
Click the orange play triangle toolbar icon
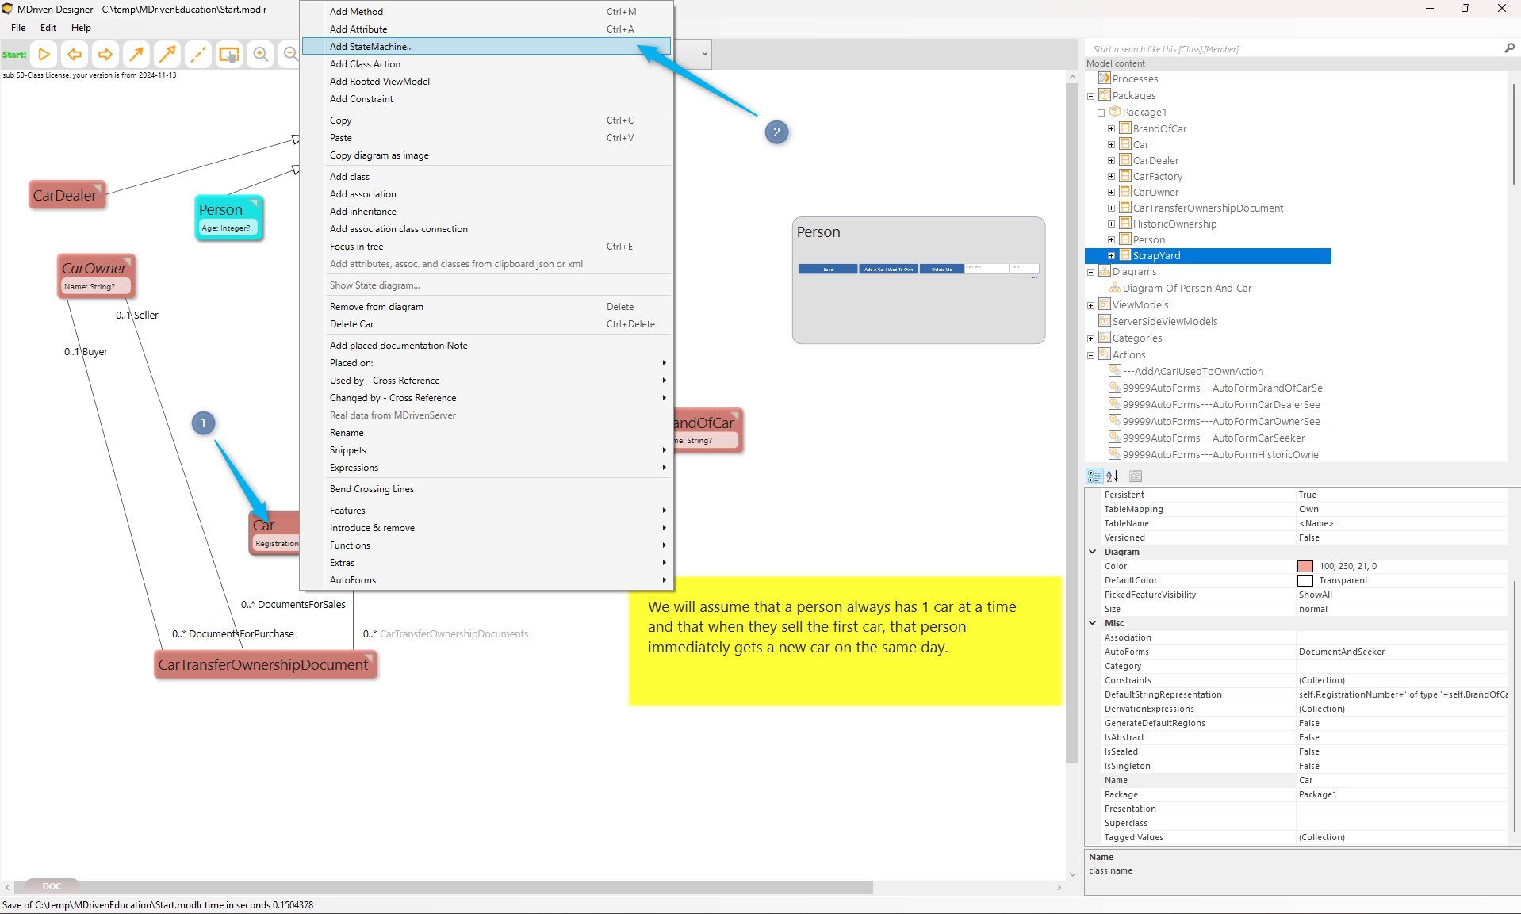(44, 55)
